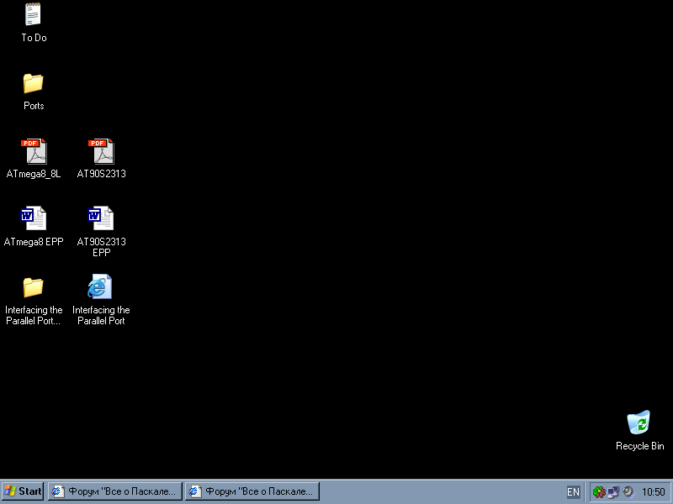Image resolution: width=673 pixels, height=504 pixels.
Task: Select the ATmega8 EPP Word document
Action: (x=34, y=218)
